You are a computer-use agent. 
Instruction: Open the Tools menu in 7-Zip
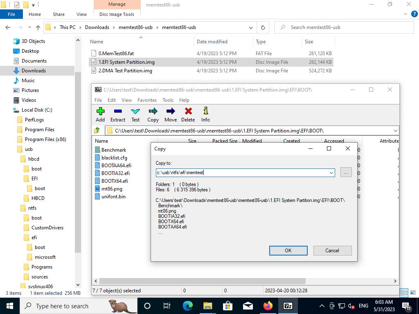(x=168, y=100)
